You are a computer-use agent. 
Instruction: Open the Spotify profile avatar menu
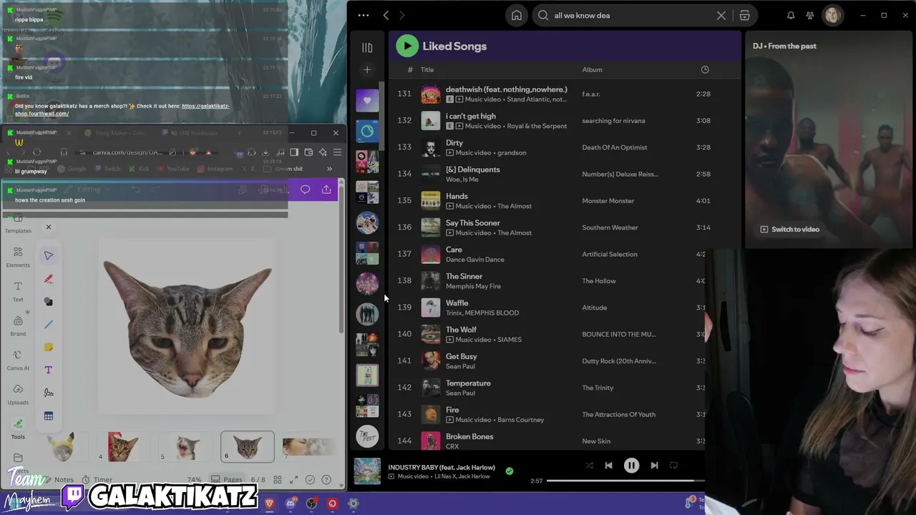[832, 15]
